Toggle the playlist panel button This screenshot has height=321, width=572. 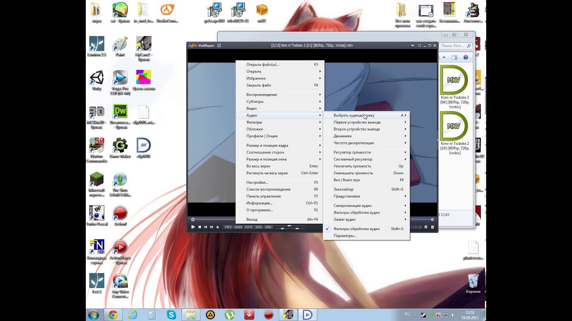pos(433,227)
